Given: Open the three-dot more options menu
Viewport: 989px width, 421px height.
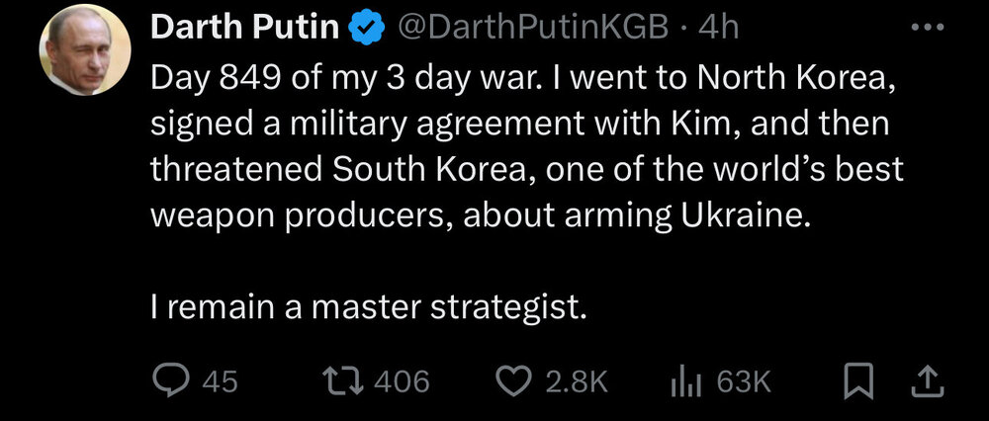Looking at the screenshot, I should point(927,27).
